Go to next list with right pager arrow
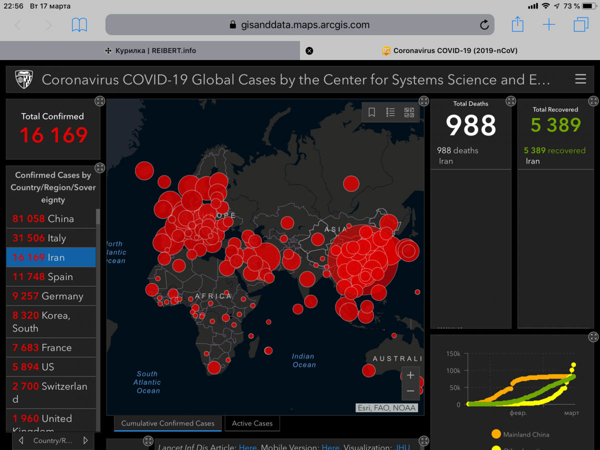The width and height of the screenshot is (600, 450). 85,440
